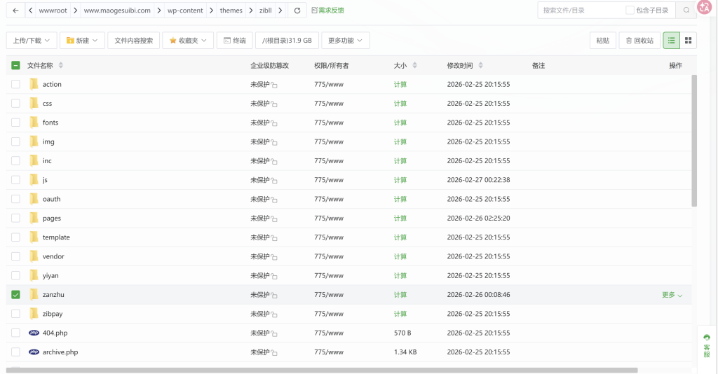Click the search magnifier icon

pyautogui.click(x=686, y=10)
